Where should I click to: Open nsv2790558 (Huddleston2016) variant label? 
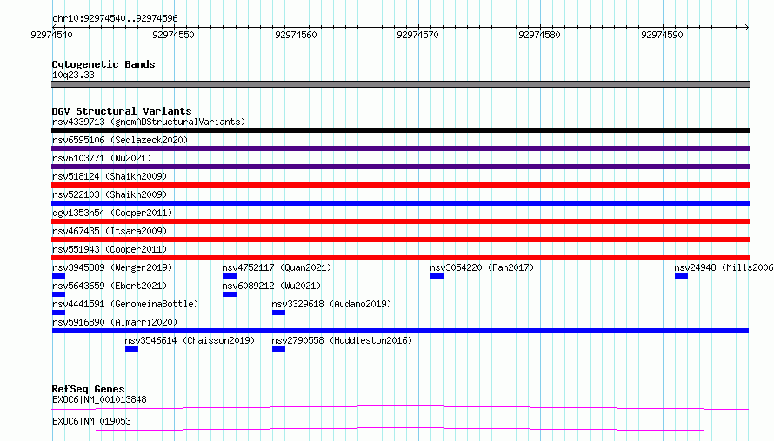click(342, 340)
